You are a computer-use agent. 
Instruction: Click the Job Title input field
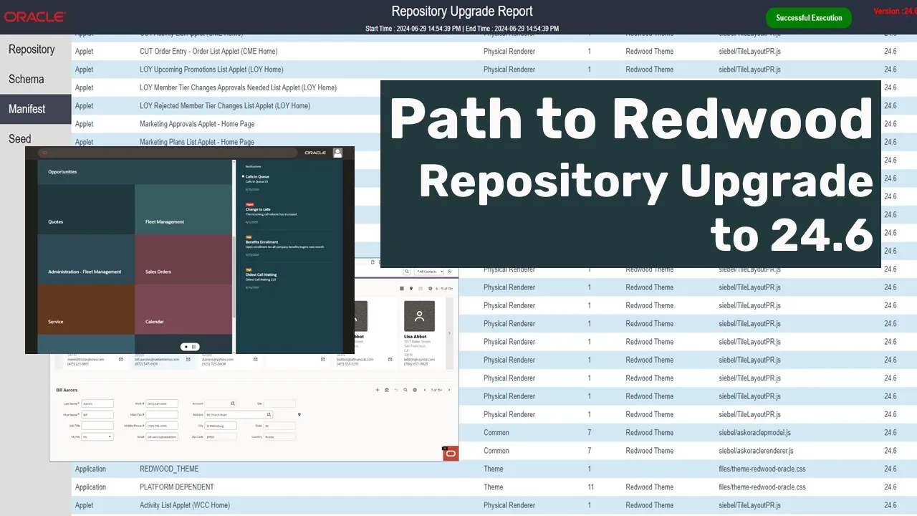(97, 426)
